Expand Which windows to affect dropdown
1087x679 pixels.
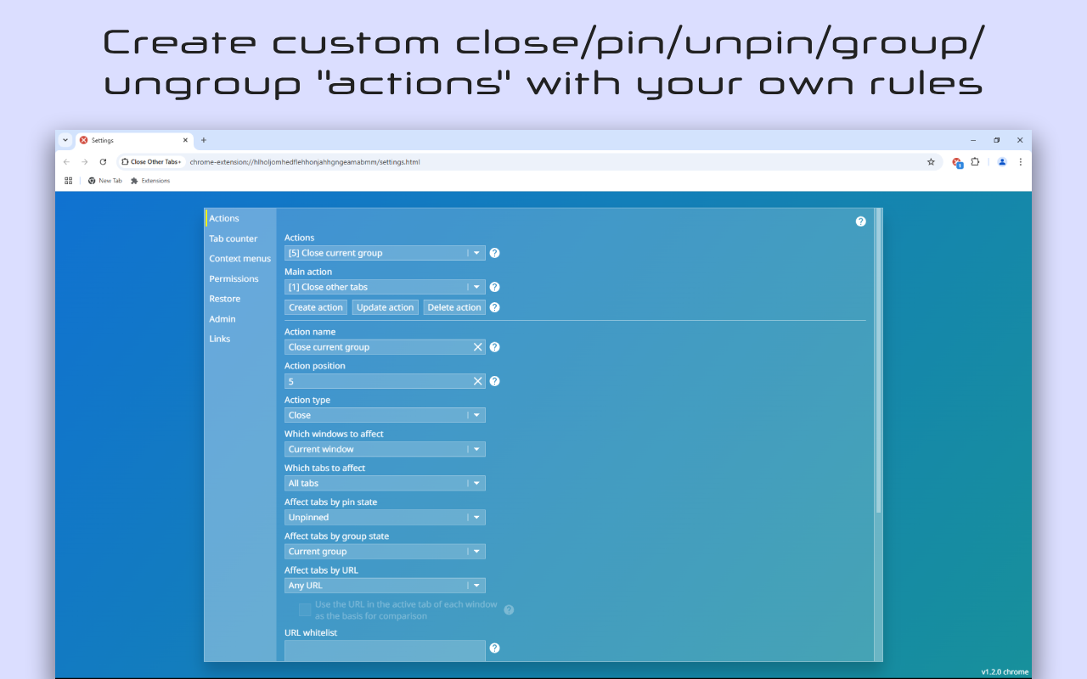(x=385, y=449)
